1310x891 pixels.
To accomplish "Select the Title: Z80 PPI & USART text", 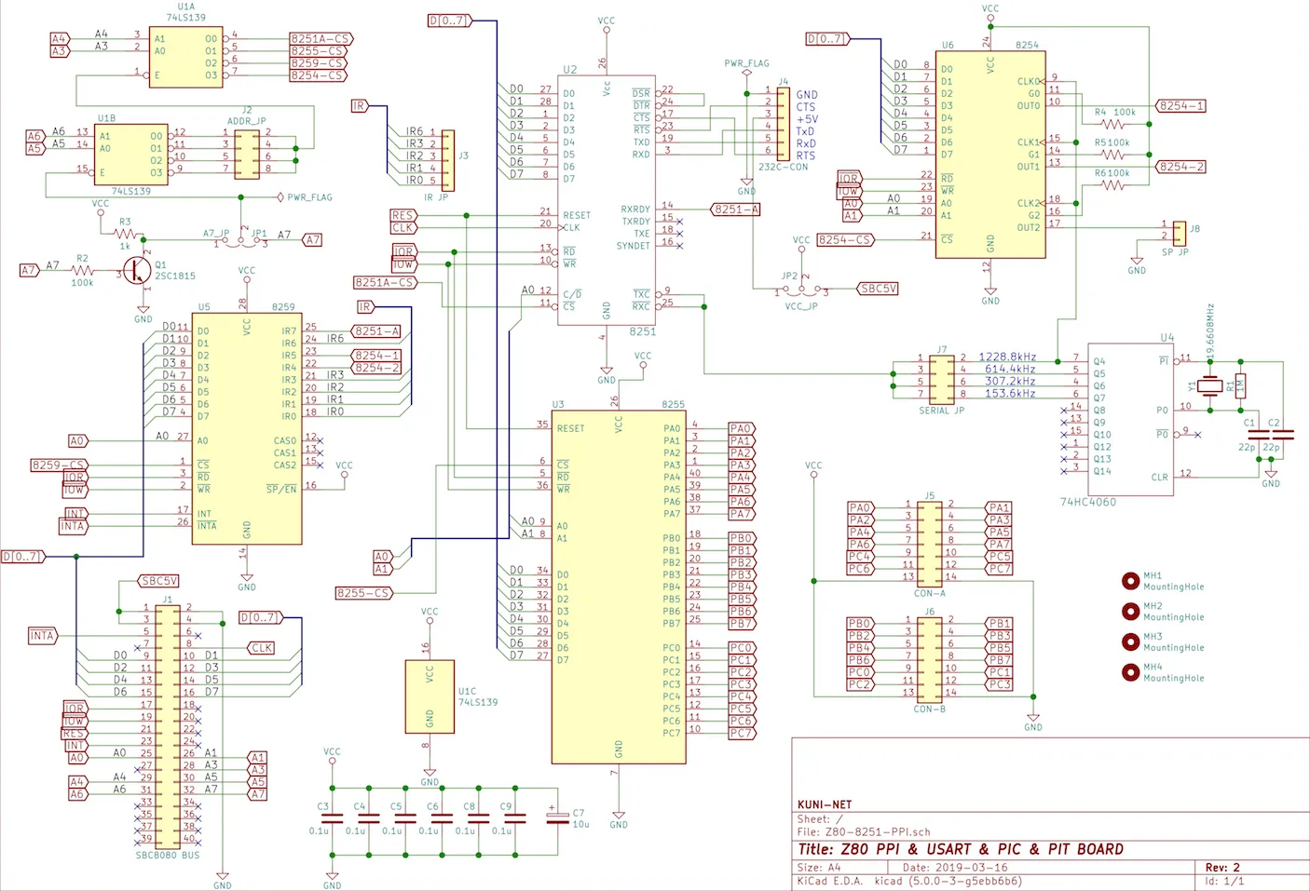I will coord(961,849).
